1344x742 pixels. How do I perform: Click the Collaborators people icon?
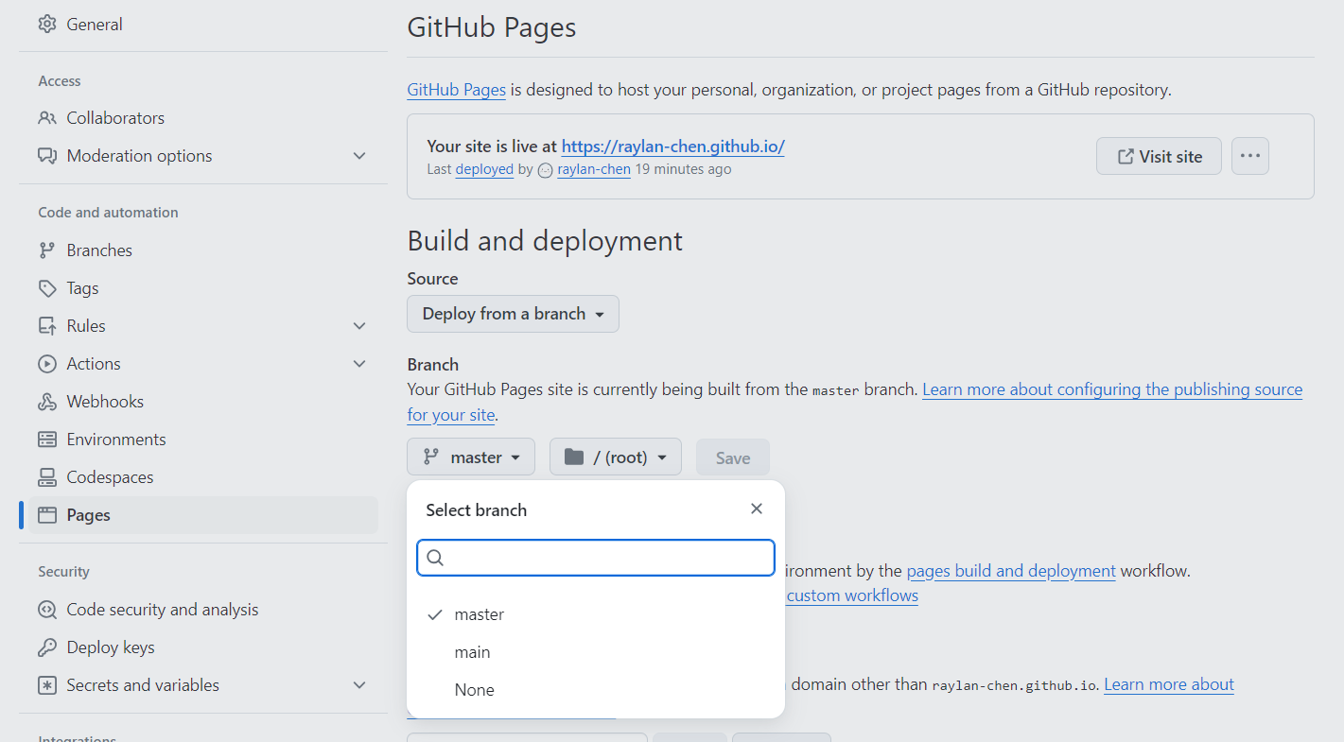click(x=47, y=118)
